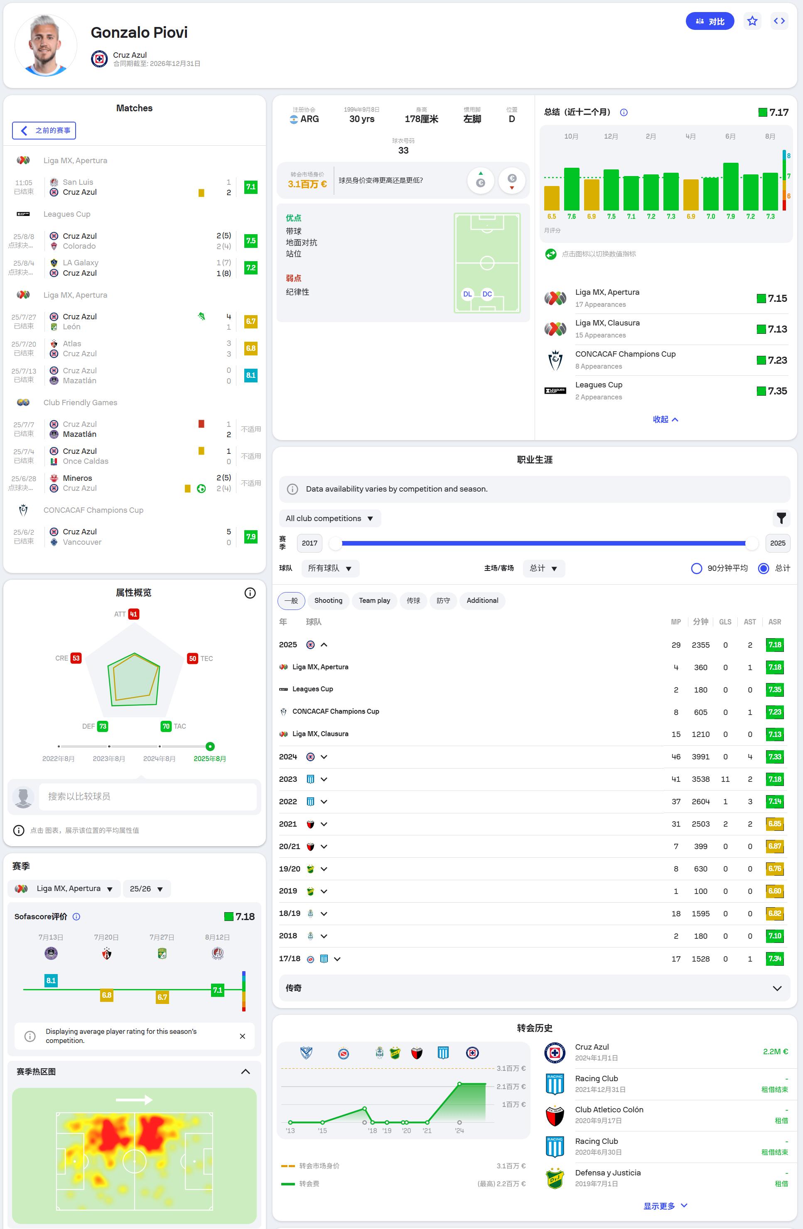Expand the 2023 career row
The height and width of the screenshot is (1229, 803).
(324, 779)
